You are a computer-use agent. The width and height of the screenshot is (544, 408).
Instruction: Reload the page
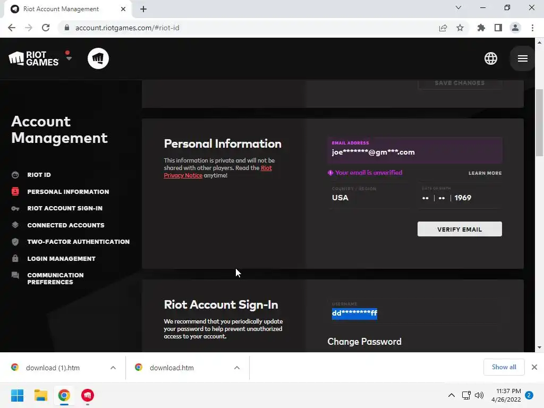pyautogui.click(x=46, y=28)
